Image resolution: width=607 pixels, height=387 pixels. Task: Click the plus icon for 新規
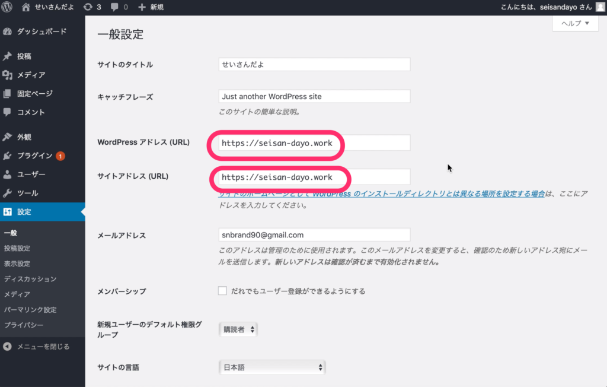(142, 7)
